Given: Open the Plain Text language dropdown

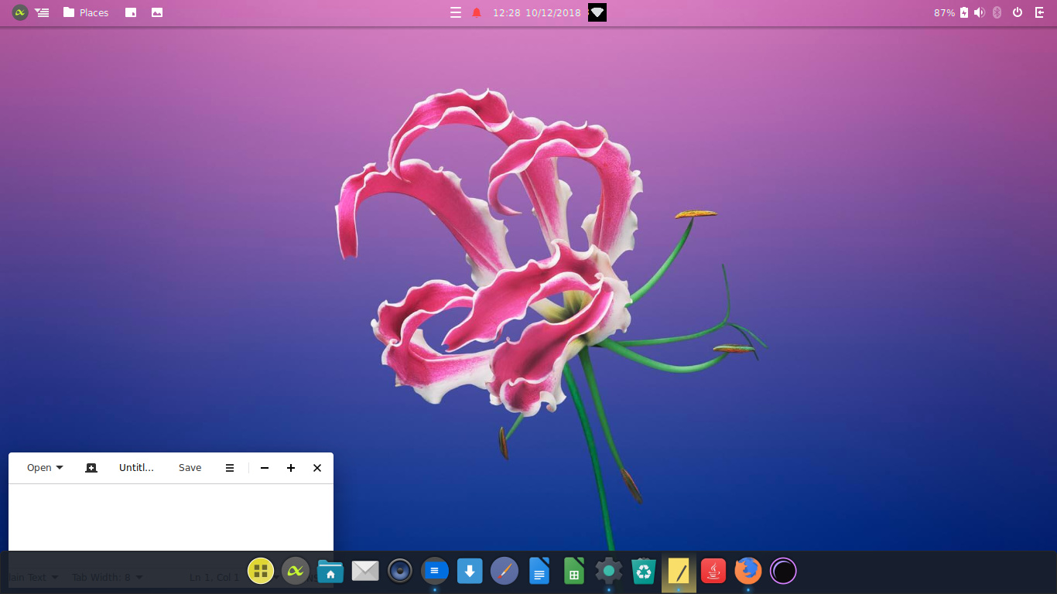Looking at the screenshot, I should 32,577.
